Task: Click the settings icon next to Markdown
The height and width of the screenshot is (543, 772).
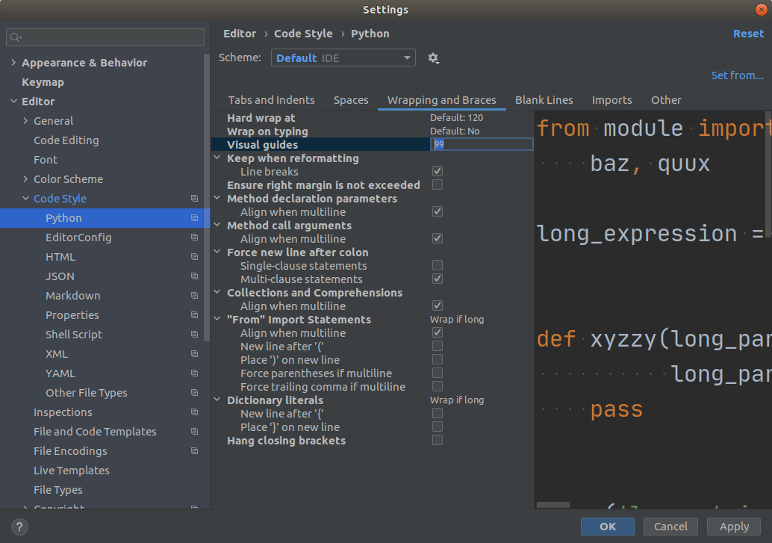Action: 194,295
